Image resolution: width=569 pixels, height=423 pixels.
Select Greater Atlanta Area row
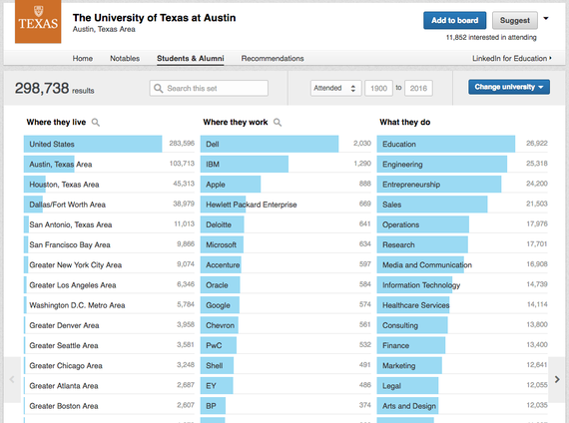point(109,386)
